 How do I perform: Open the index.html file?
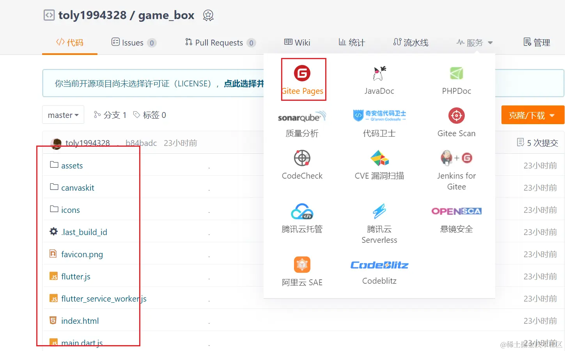pyautogui.click(x=80, y=321)
